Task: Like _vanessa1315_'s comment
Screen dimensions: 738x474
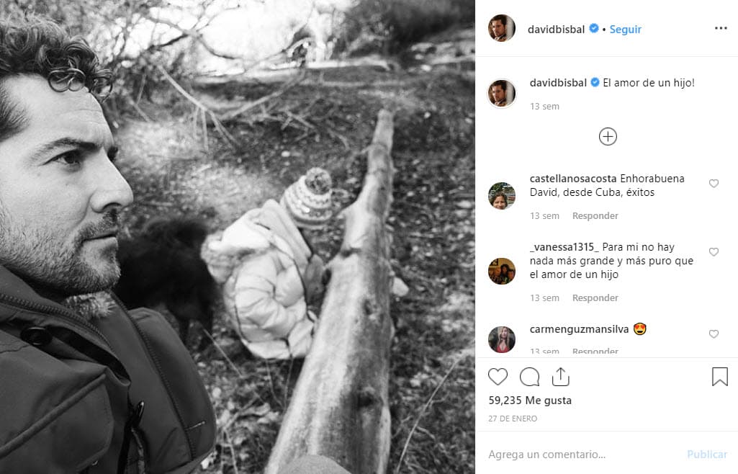Action: point(714,252)
